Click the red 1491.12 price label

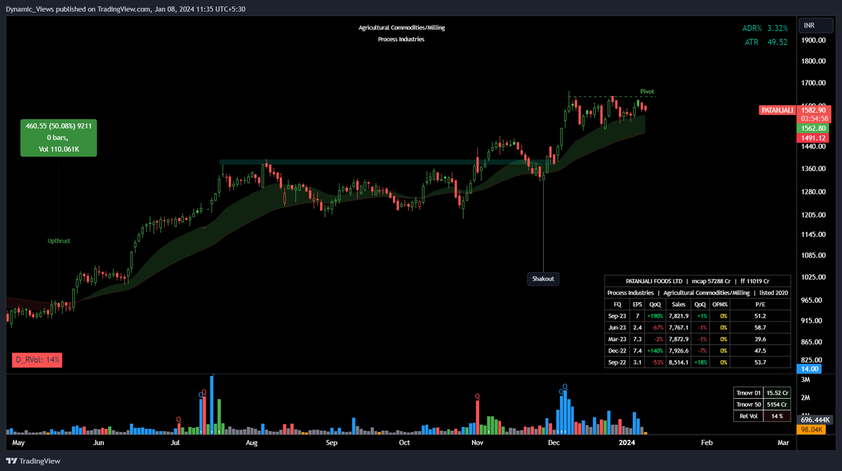pos(814,138)
